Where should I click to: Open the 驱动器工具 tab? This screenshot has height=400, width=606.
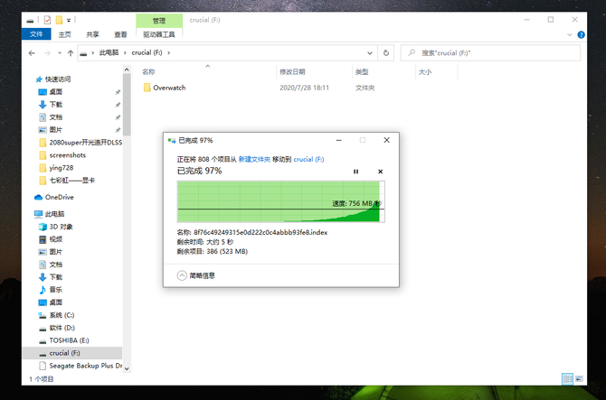pyautogui.click(x=159, y=34)
